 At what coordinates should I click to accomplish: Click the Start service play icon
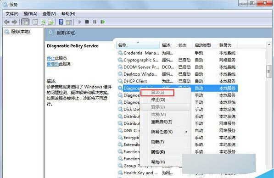[x=79, y=22]
